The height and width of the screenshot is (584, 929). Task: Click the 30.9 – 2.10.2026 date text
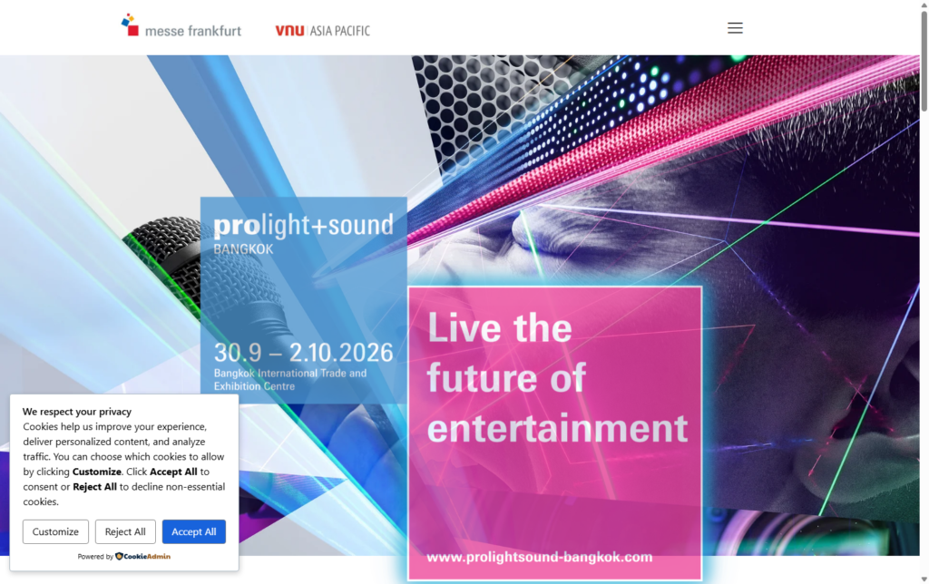point(303,353)
